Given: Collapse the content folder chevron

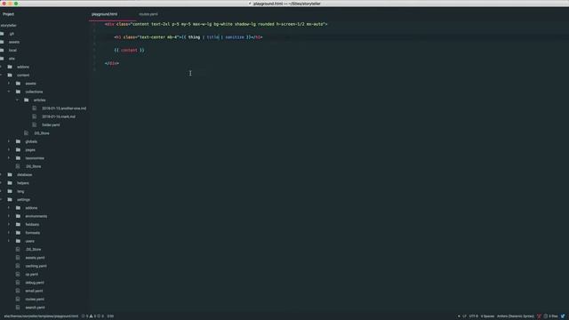Looking at the screenshot, I should [1, 75].
